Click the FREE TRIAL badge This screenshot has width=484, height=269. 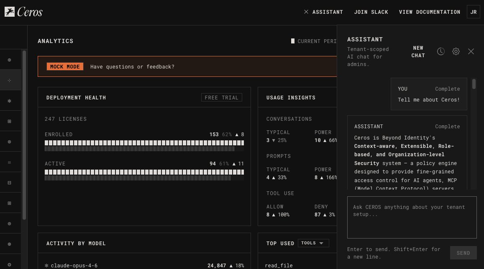point(222,98)
